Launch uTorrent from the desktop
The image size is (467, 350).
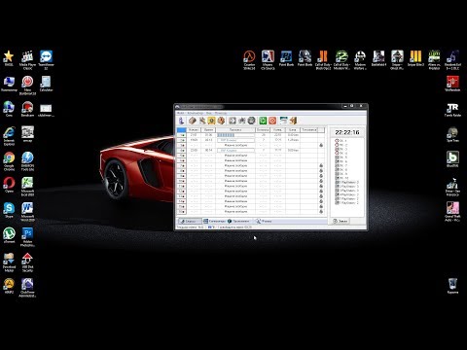[9, 235]
